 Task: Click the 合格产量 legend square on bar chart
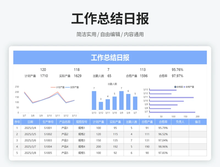coord(184,86)
